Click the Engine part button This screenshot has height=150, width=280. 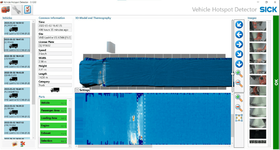pyautogui.click(x=53, y=126)
